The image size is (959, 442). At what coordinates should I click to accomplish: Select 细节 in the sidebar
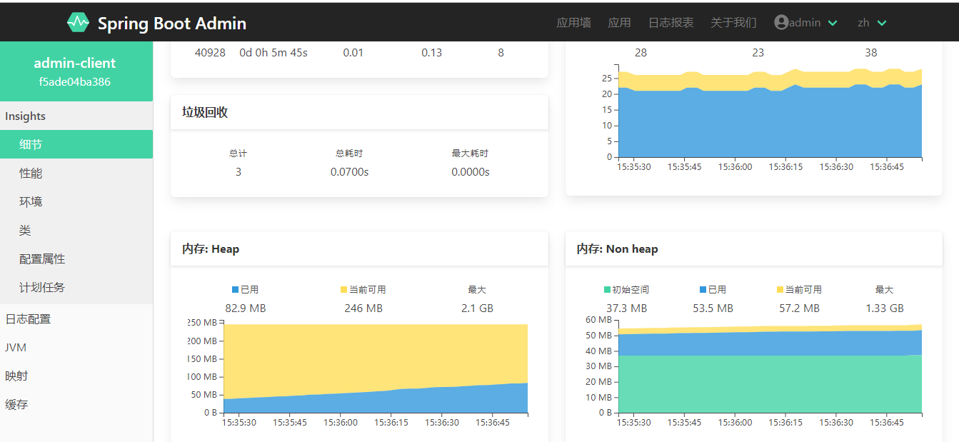[31, 144]
